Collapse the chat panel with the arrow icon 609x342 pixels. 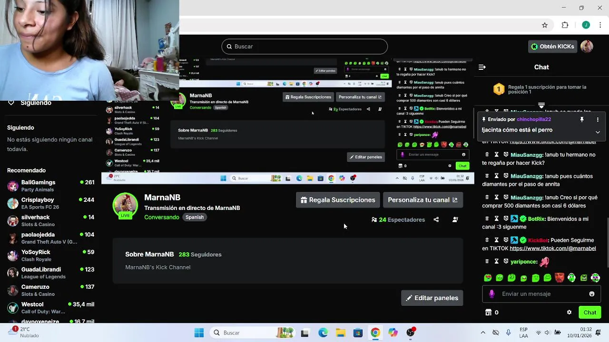tap(482, 67)
